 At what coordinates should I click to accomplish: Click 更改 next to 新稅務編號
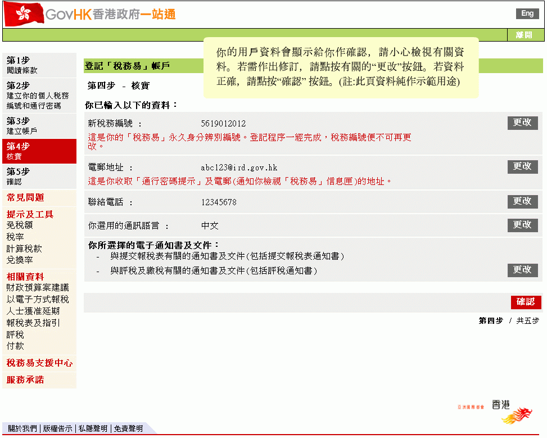click(522, 123)
